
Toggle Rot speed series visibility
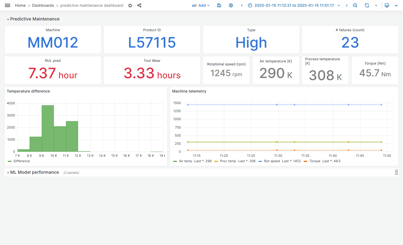click(272, 161)
